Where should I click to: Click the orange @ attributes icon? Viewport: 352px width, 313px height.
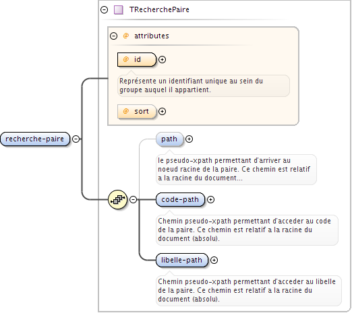coord(126,36)
